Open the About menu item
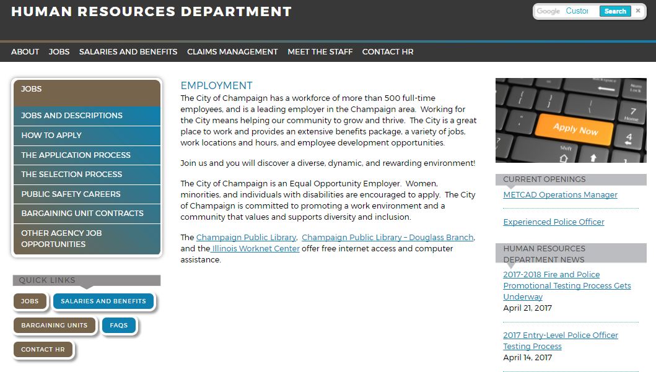The width and height of the screenshot is (656, 372). (x=25, y=52)
